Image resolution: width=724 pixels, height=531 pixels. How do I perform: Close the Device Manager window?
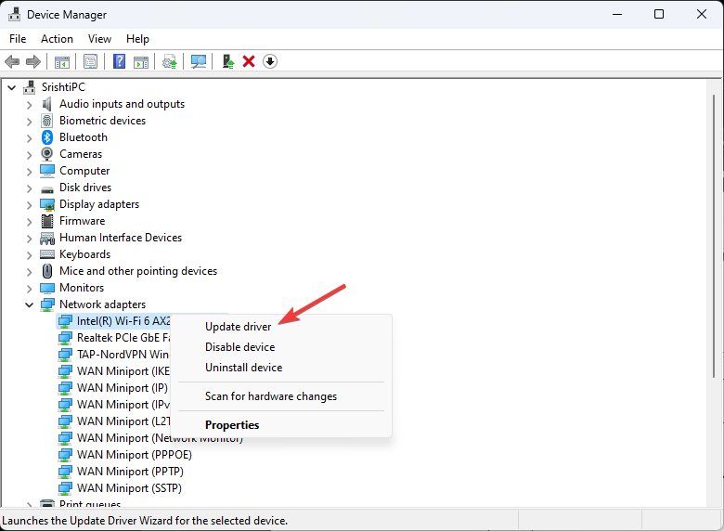click(x=702, y=14)
